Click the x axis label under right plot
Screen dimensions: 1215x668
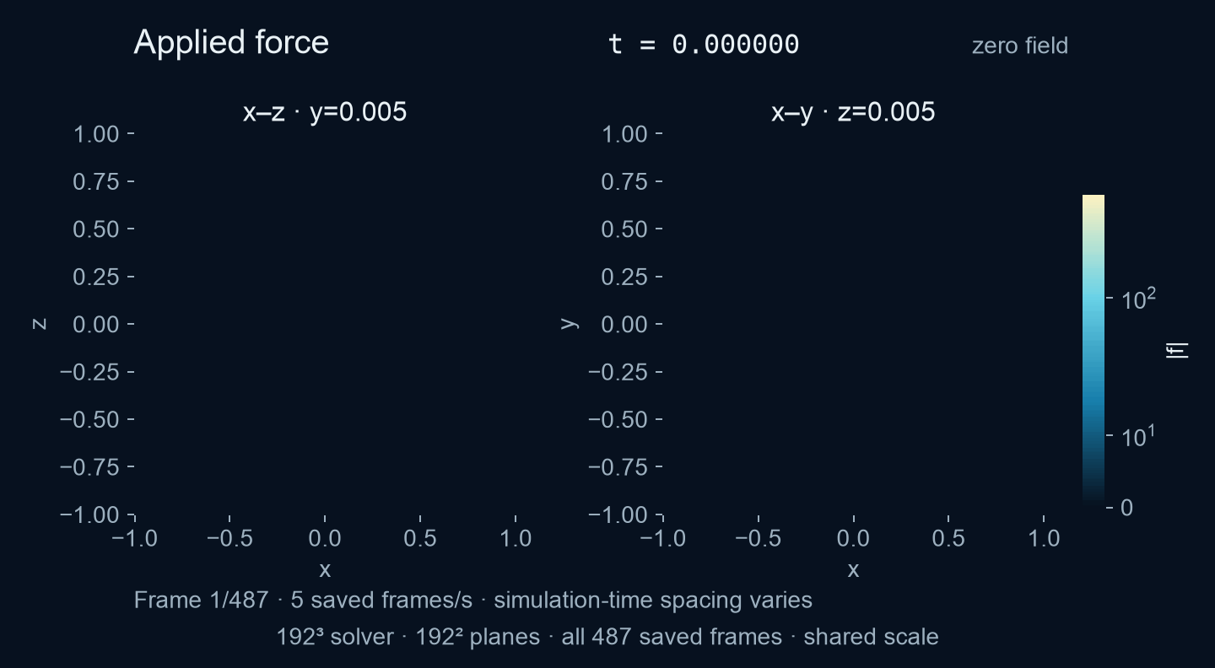(x=853, y=569)
